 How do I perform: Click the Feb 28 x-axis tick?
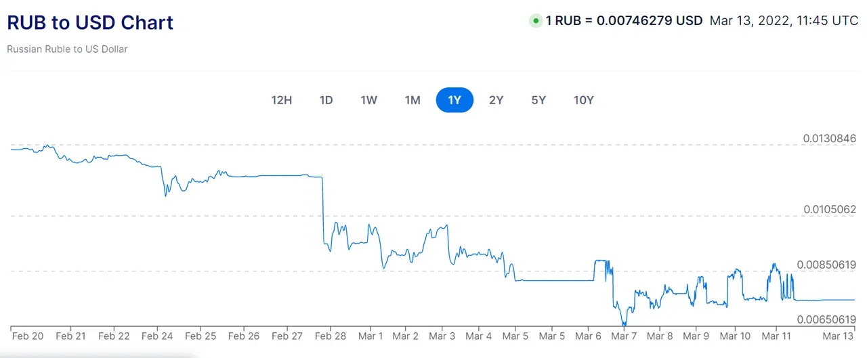pos(331,336)
